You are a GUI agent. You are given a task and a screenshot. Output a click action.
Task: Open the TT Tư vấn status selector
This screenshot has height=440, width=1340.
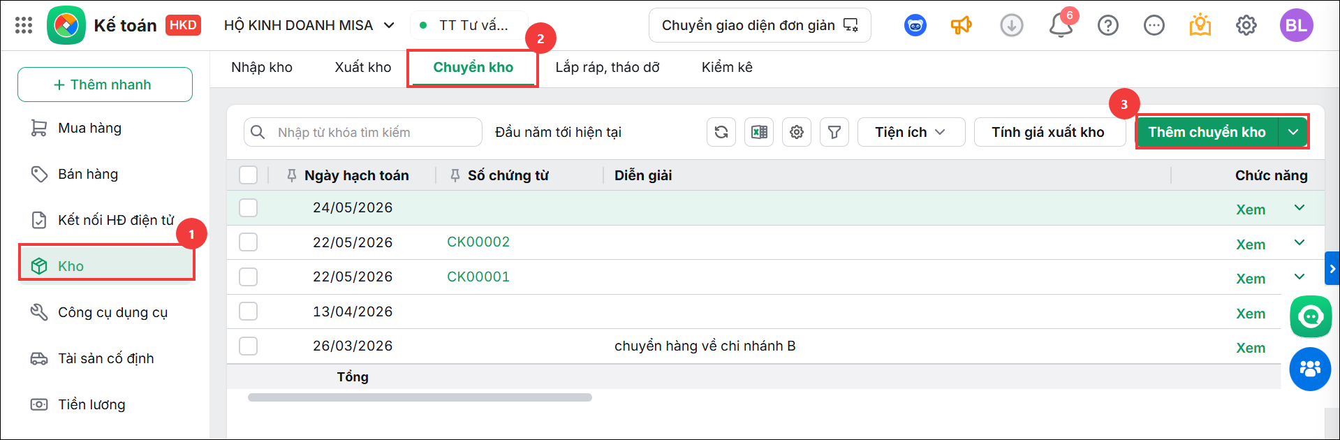(469, 26)
